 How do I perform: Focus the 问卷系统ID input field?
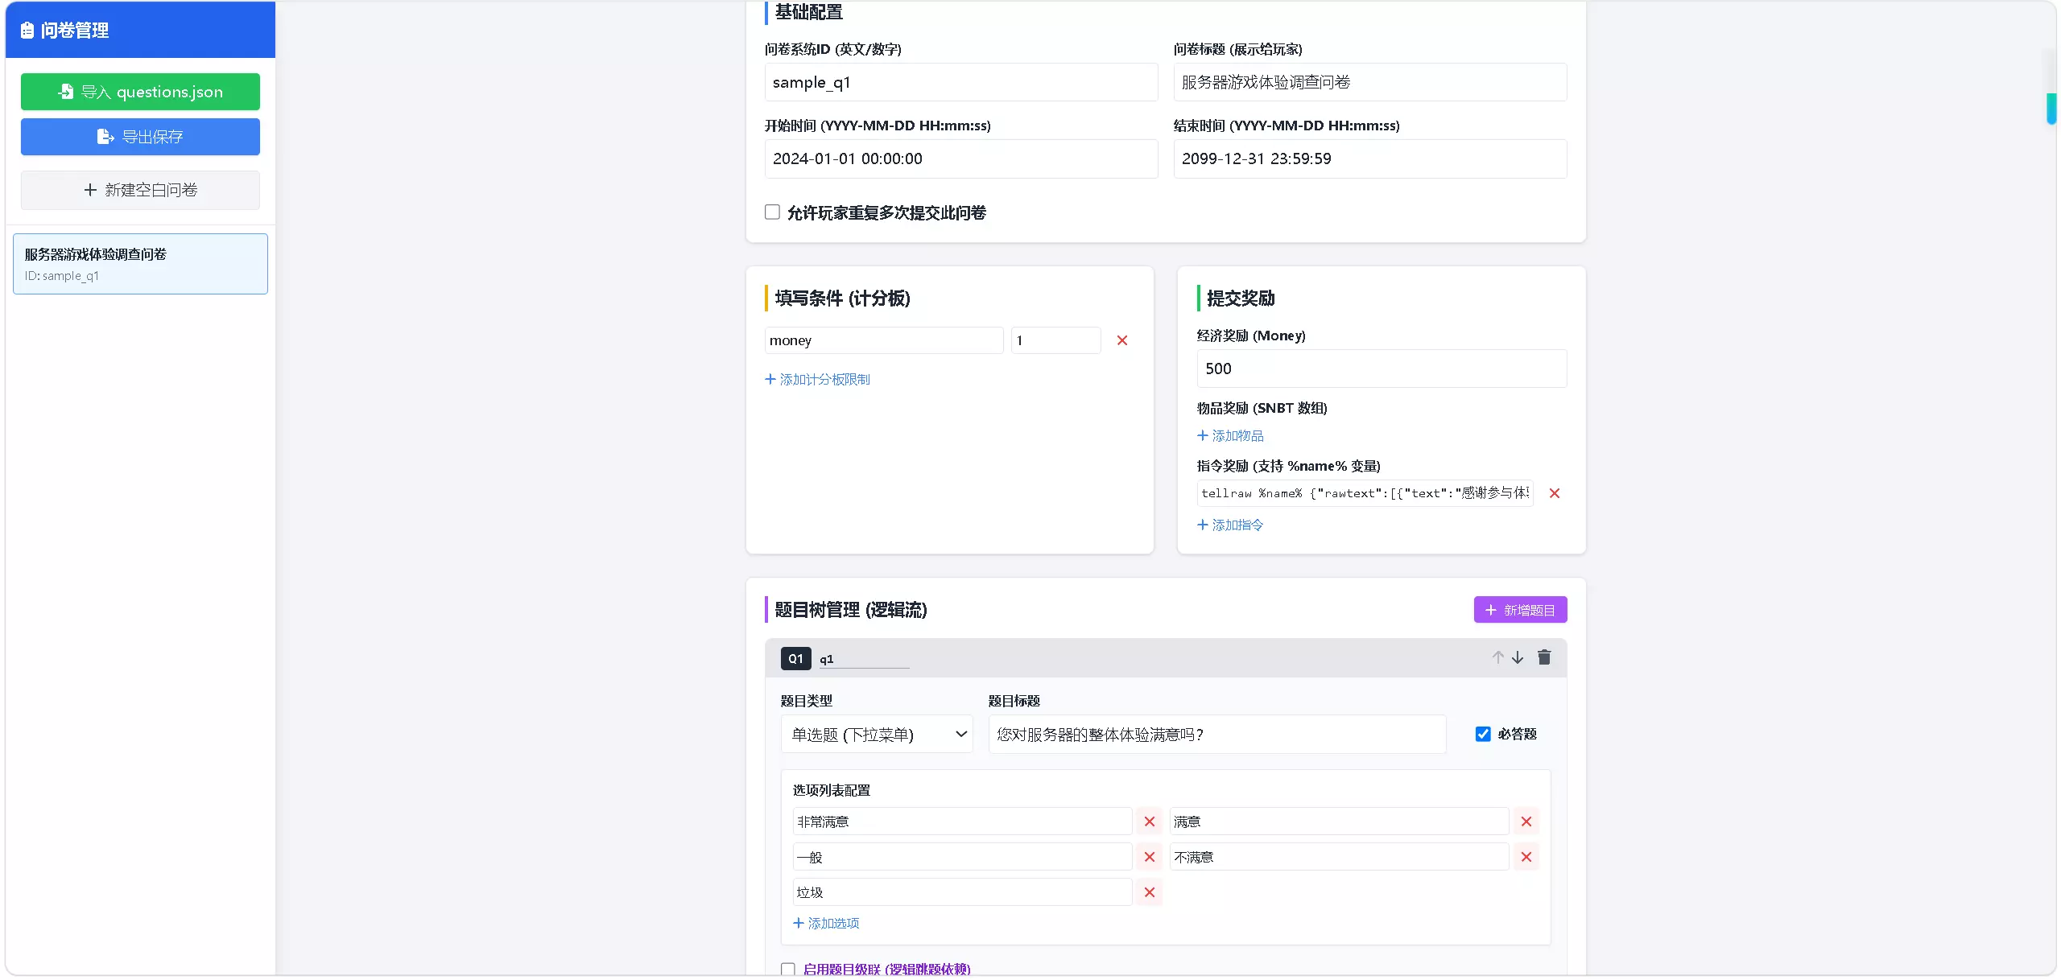click(x=961, y=82)
